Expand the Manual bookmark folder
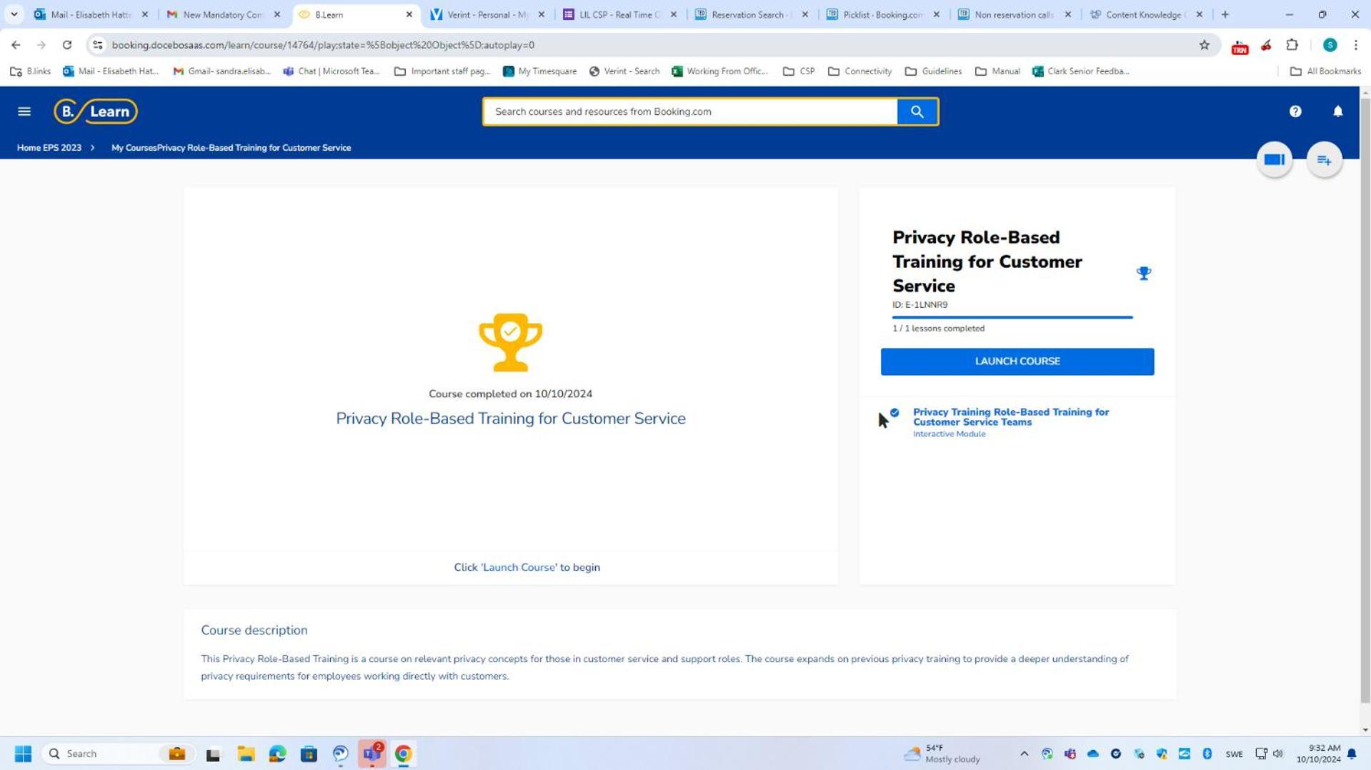The width and height of the screenshot is (1371, 770). [997, 71]
